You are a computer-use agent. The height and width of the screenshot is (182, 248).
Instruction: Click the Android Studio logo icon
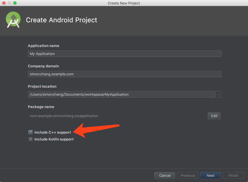click(x=13, y=20)
